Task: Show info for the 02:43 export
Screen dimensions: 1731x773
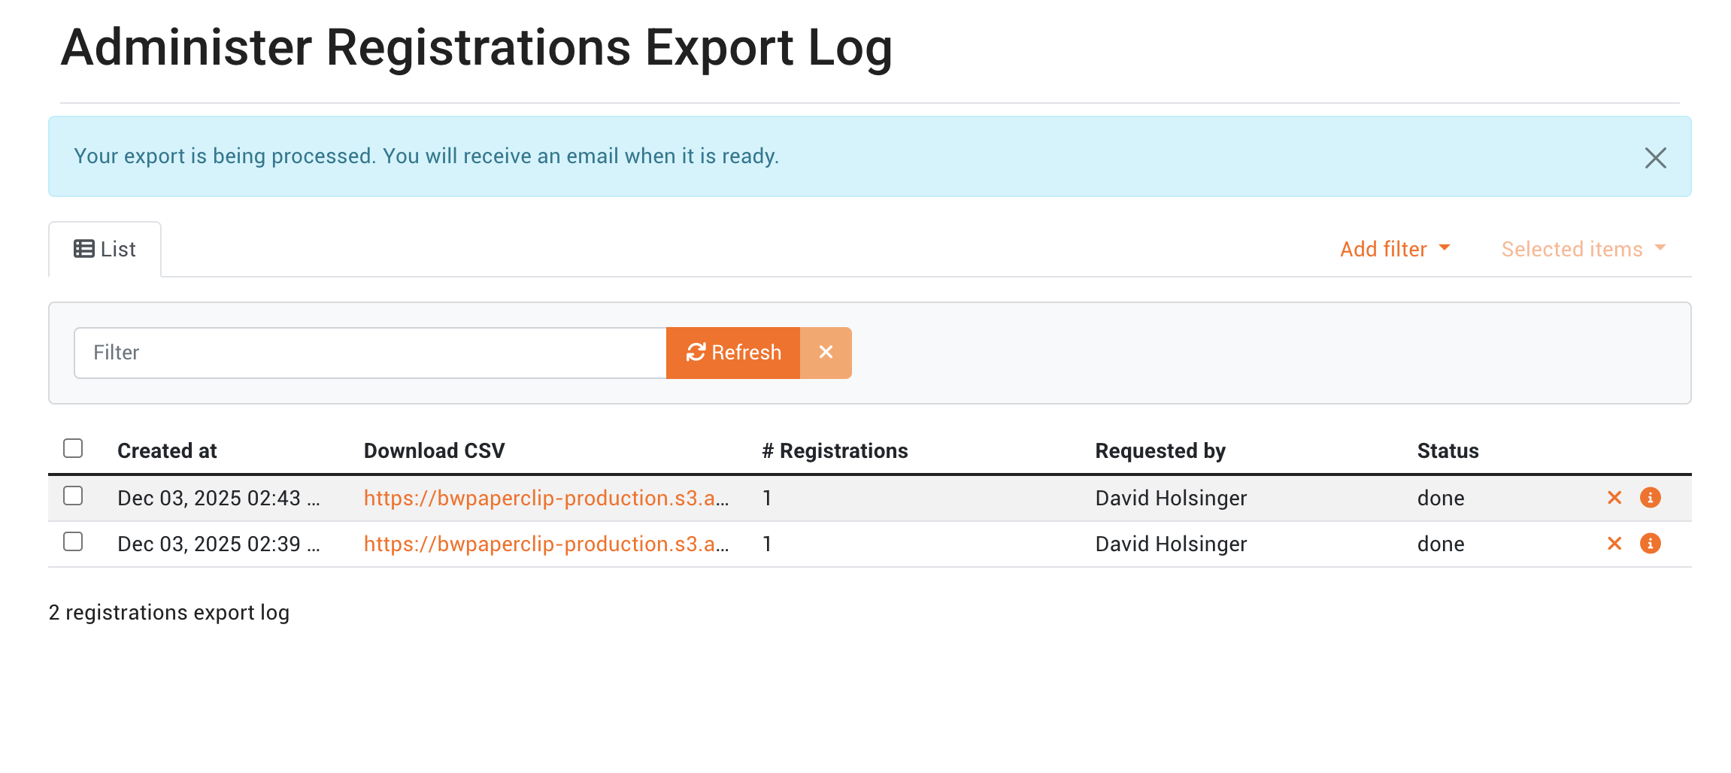Action: click(1650, 498)
